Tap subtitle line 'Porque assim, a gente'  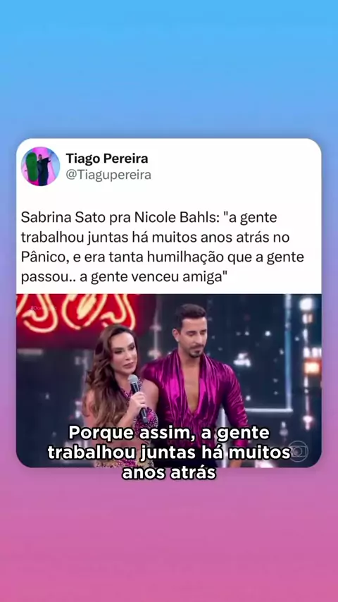point(169,434)
